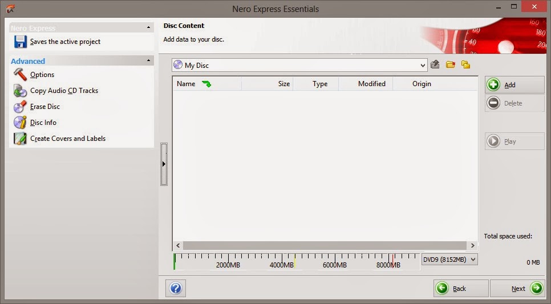Maximize the Nero Express window
The height and width of the screenshot is (304, 551).
coord(514,6)
